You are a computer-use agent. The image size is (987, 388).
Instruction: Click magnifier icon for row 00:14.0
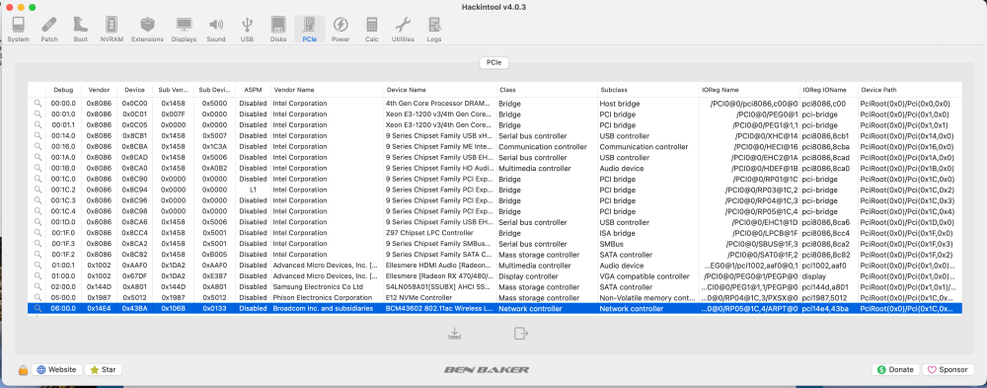coord(38,136)
